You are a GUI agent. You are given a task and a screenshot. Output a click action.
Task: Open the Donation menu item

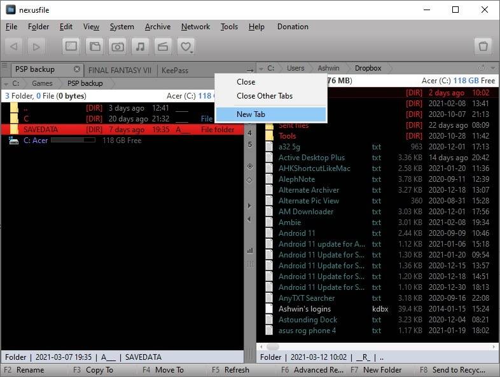293,27
